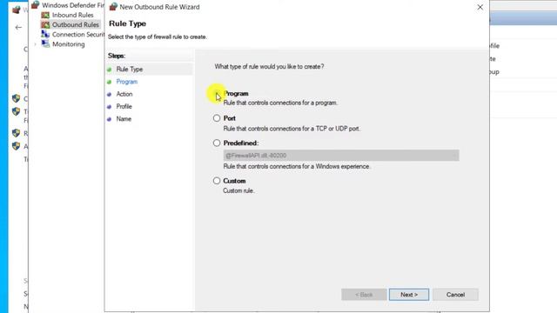Select Outbound Rules tree node

(x=76, y=25)
